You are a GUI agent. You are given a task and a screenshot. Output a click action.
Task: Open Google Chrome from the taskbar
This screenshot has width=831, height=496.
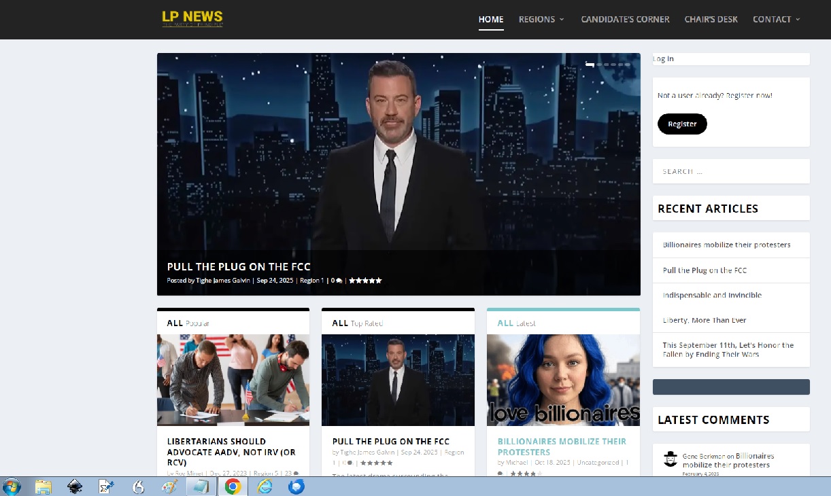[x=233, y=486]
